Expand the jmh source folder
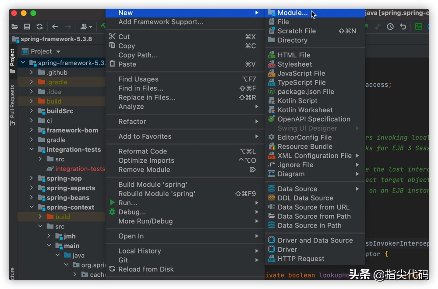438x289 pixels. coord(49,236)
